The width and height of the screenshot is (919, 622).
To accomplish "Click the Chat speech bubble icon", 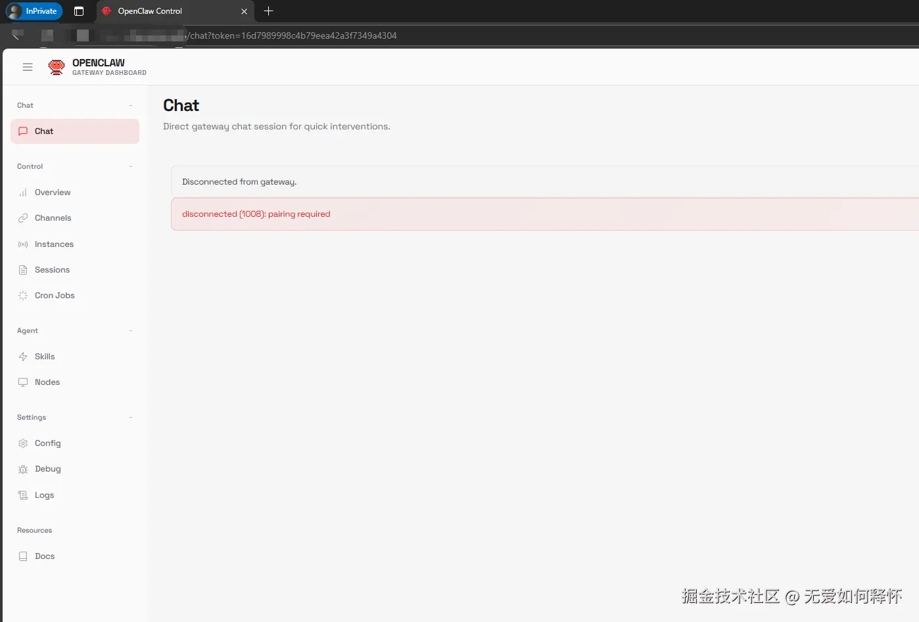I will point(23,131).
